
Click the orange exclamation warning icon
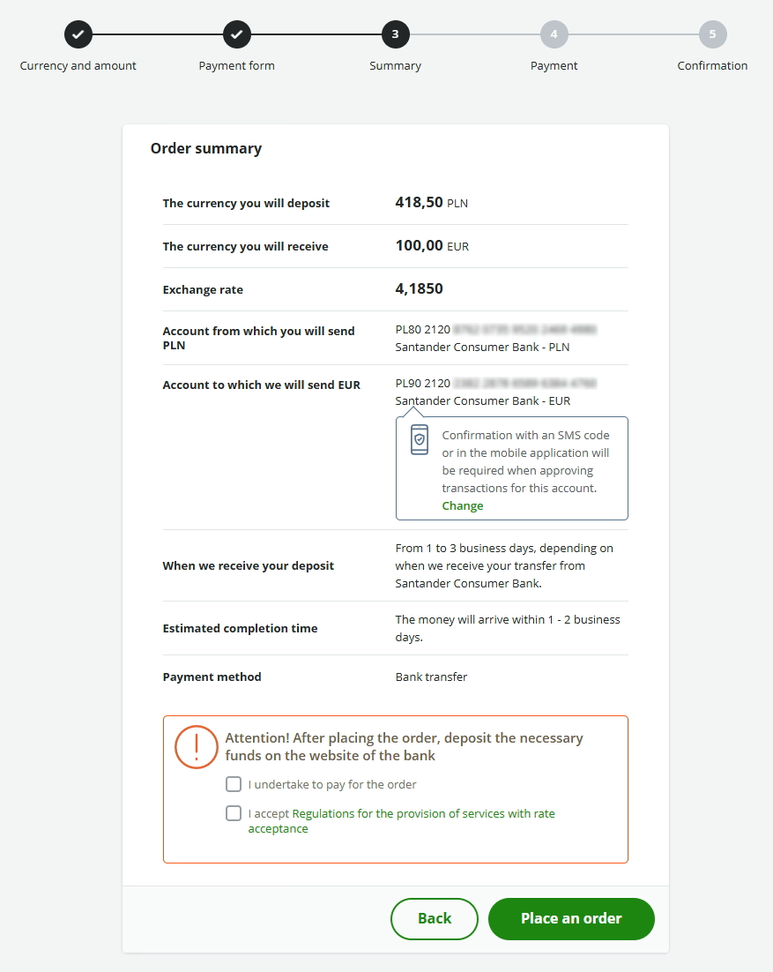tap(196, 747)
